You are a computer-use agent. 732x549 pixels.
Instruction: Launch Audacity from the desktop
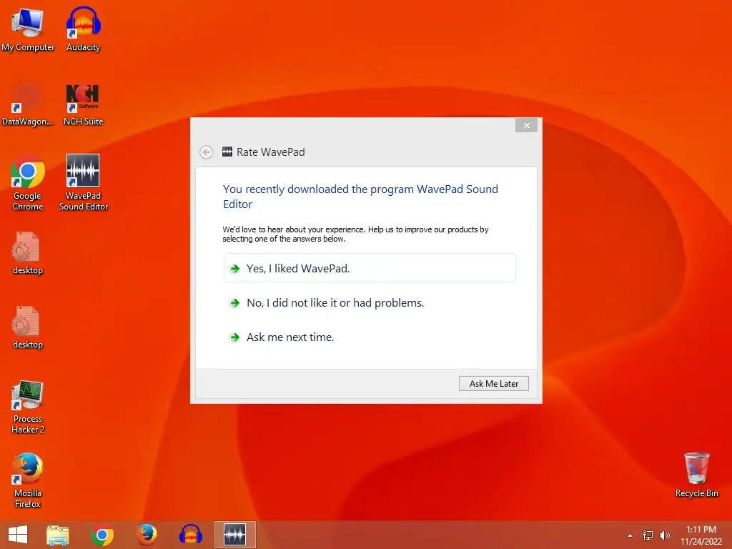83,29
